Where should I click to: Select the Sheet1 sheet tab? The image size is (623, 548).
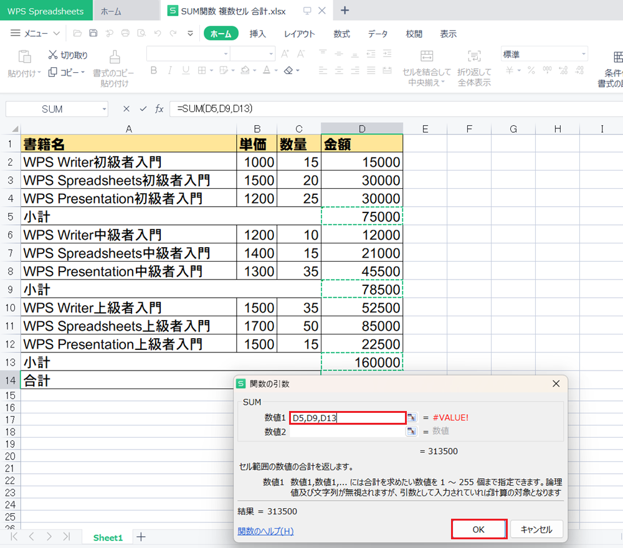108,537
